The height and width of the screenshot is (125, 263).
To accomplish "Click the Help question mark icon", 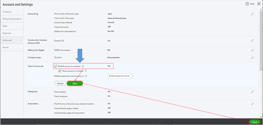I will point(247,4).
